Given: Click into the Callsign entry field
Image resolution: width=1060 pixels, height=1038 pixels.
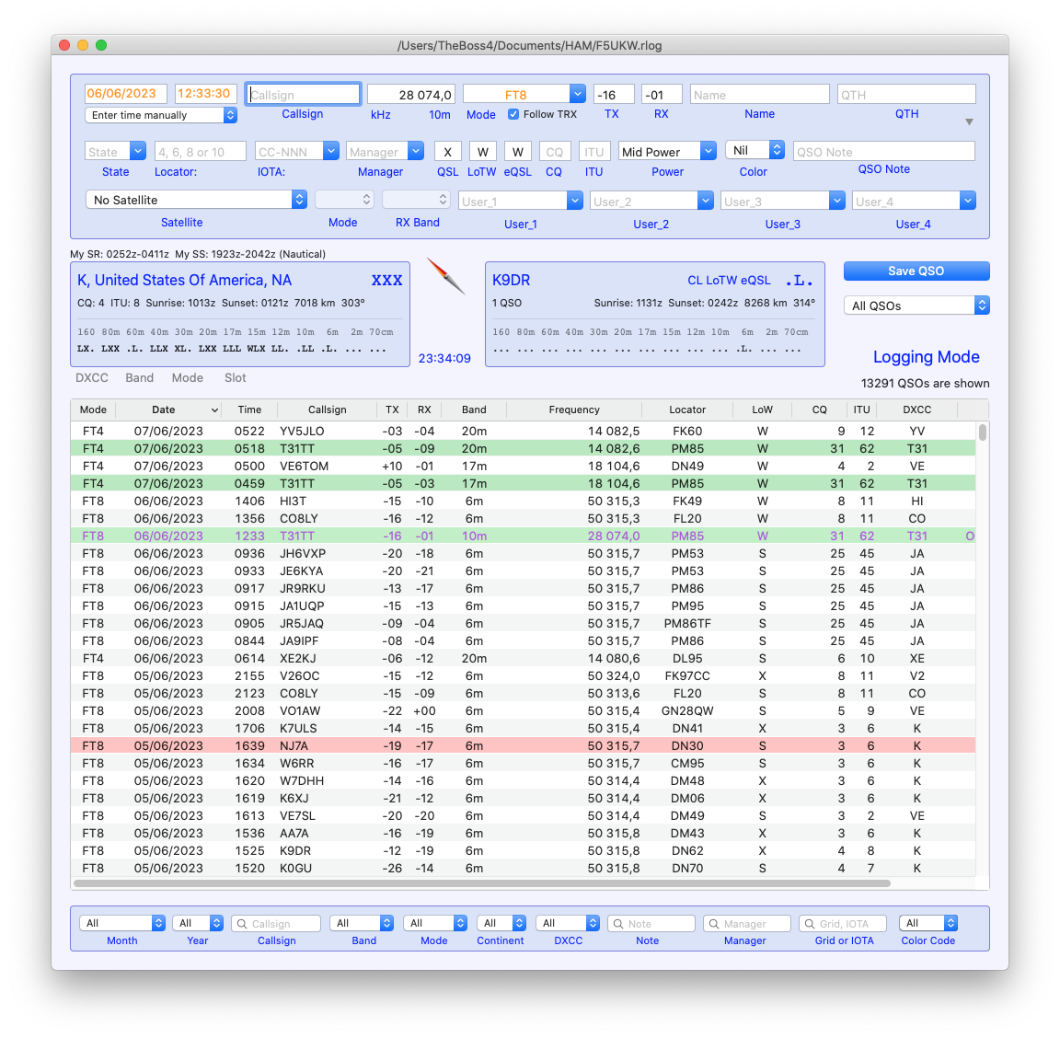Looking at the screenshot, I should pyautogui.click(x=304, y=94).
